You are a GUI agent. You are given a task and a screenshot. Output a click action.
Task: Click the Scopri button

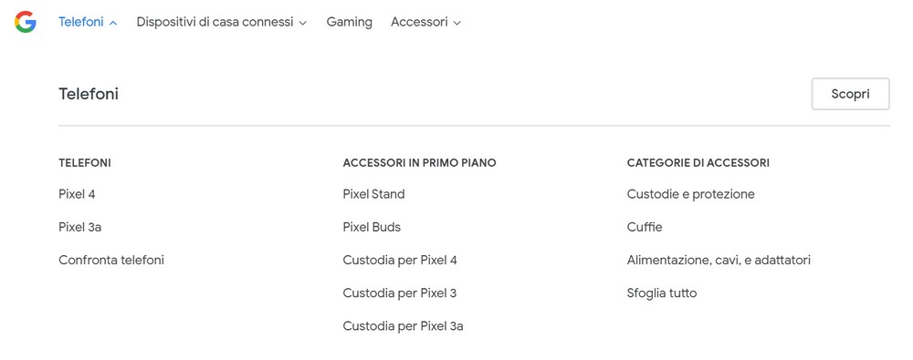850,94
